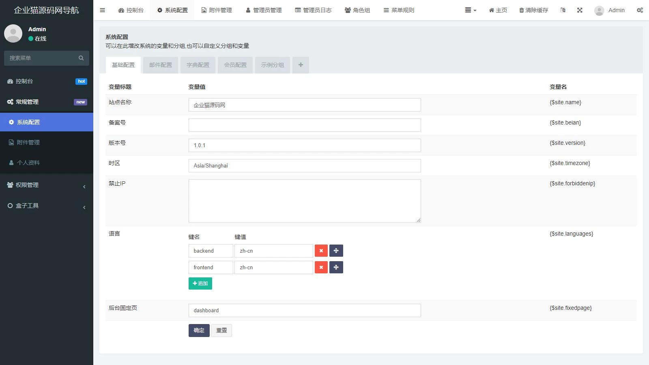
Task: Switch to the 邮件配置 tab
Action: coord(161,65)
